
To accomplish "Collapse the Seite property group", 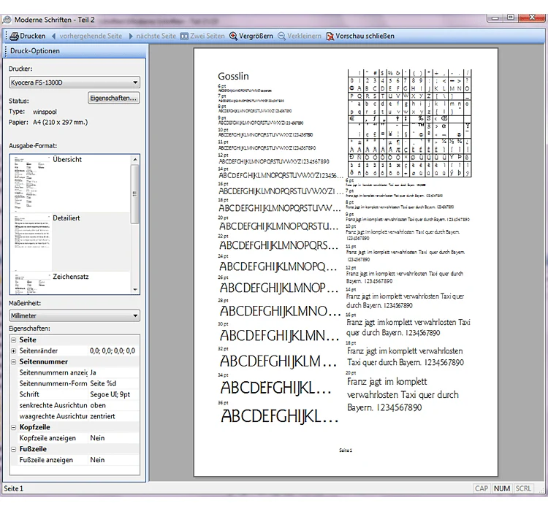I will (x=14, y=340).
